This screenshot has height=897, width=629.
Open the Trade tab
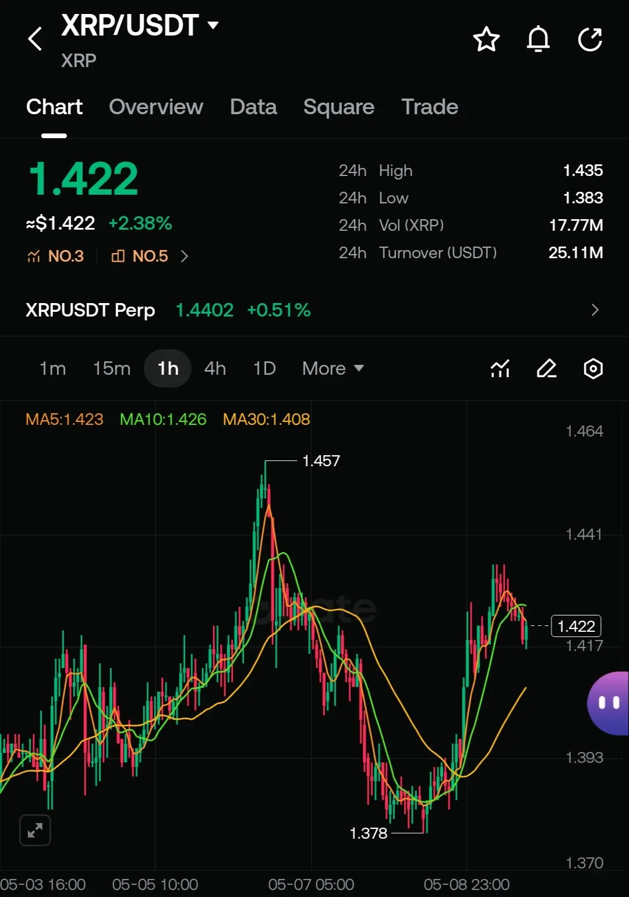coord(430,107)
